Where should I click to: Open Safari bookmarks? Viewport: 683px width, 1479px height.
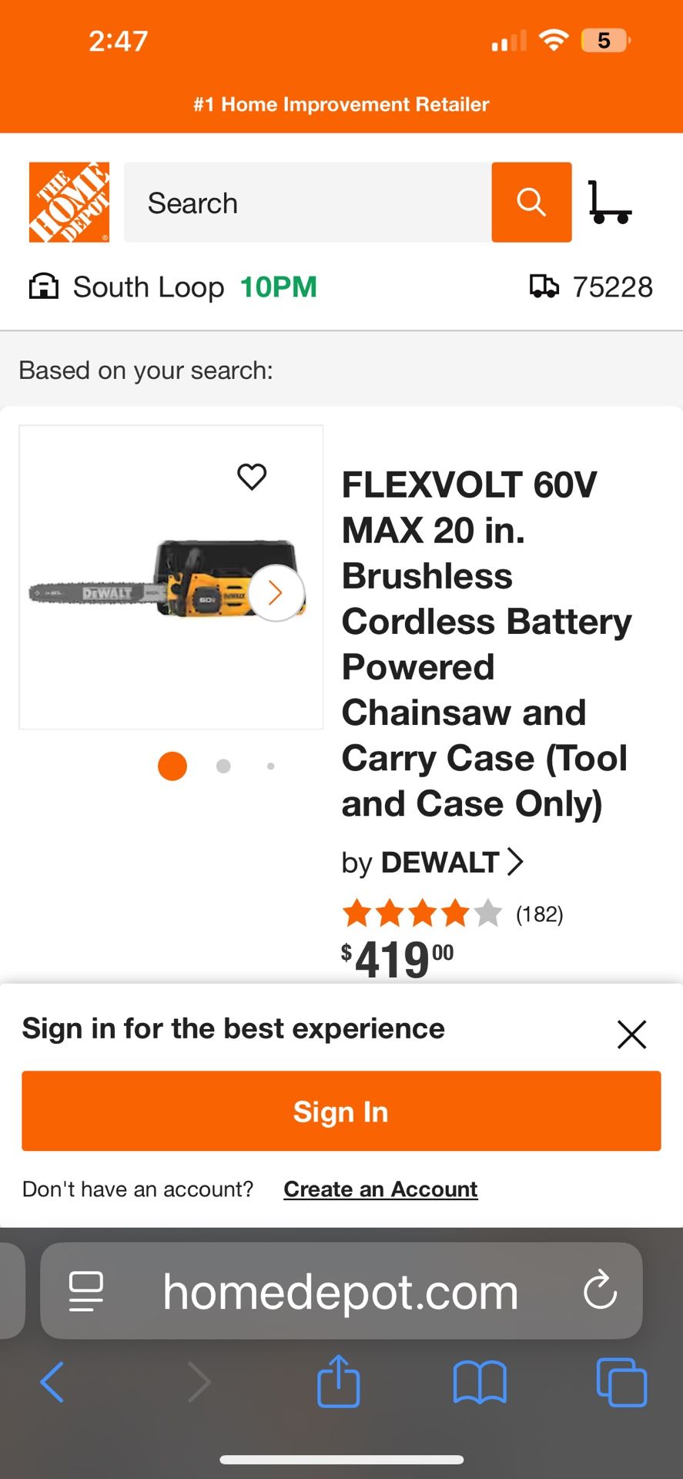coord(480,1382)
